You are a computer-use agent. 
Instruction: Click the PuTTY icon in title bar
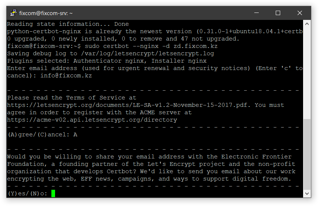pyautogui.click(x=14, y=13)
